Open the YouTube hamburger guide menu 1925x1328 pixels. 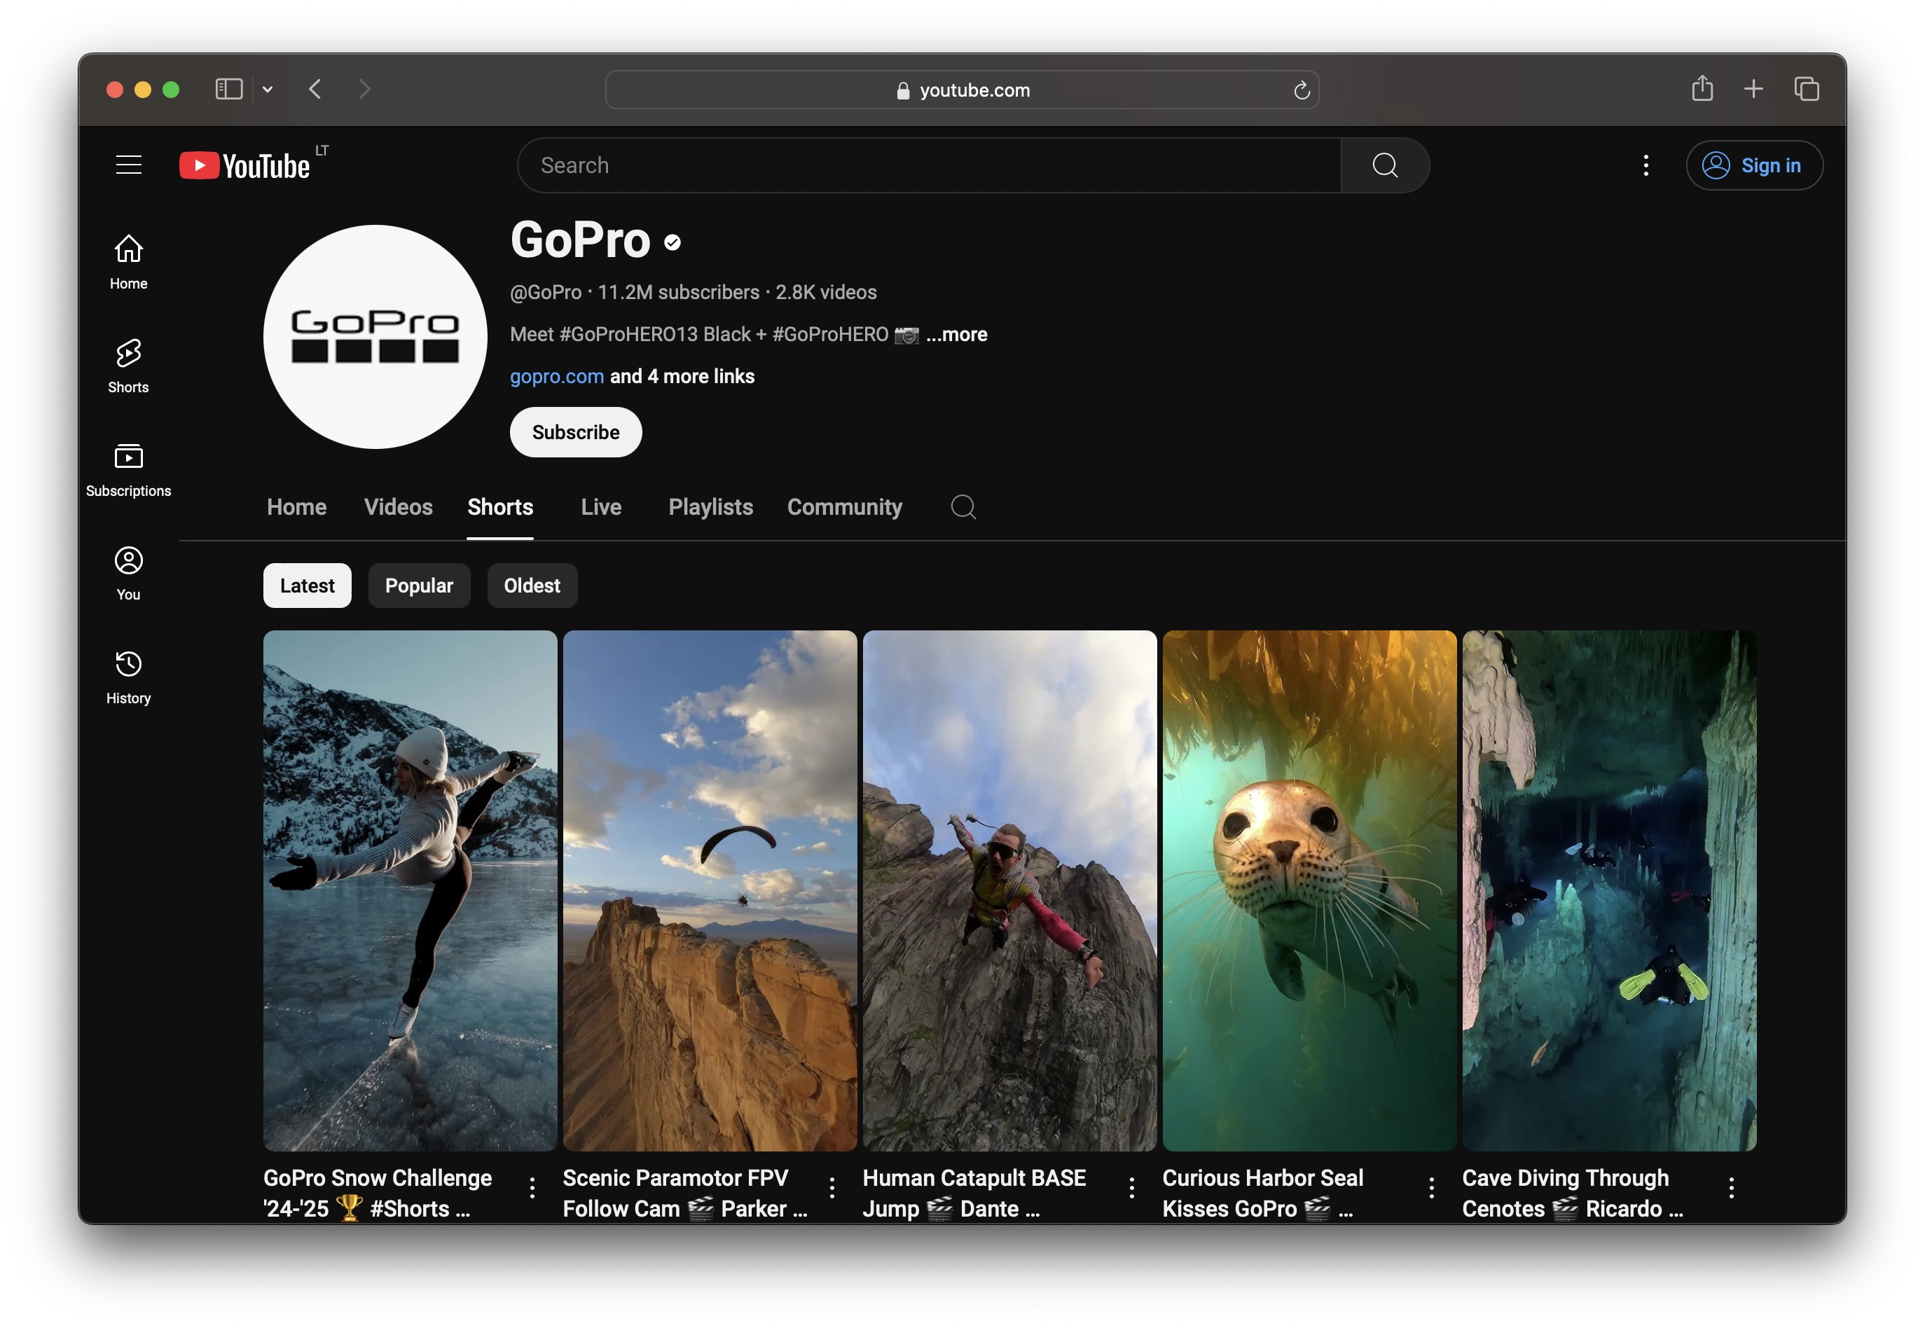coord(128,165)
